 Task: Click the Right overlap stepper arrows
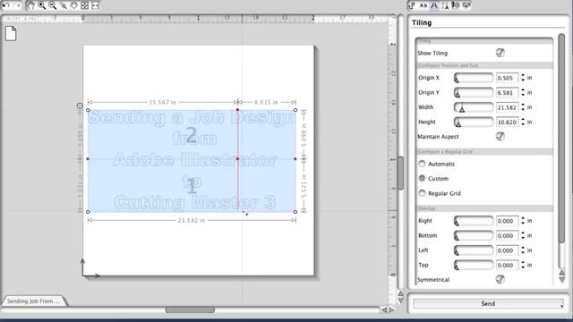pyautogui.click(x=523, y=221)
